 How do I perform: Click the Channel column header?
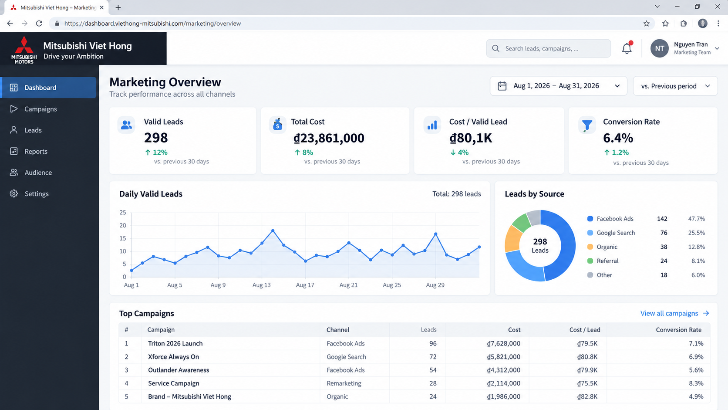pos(338,330)
